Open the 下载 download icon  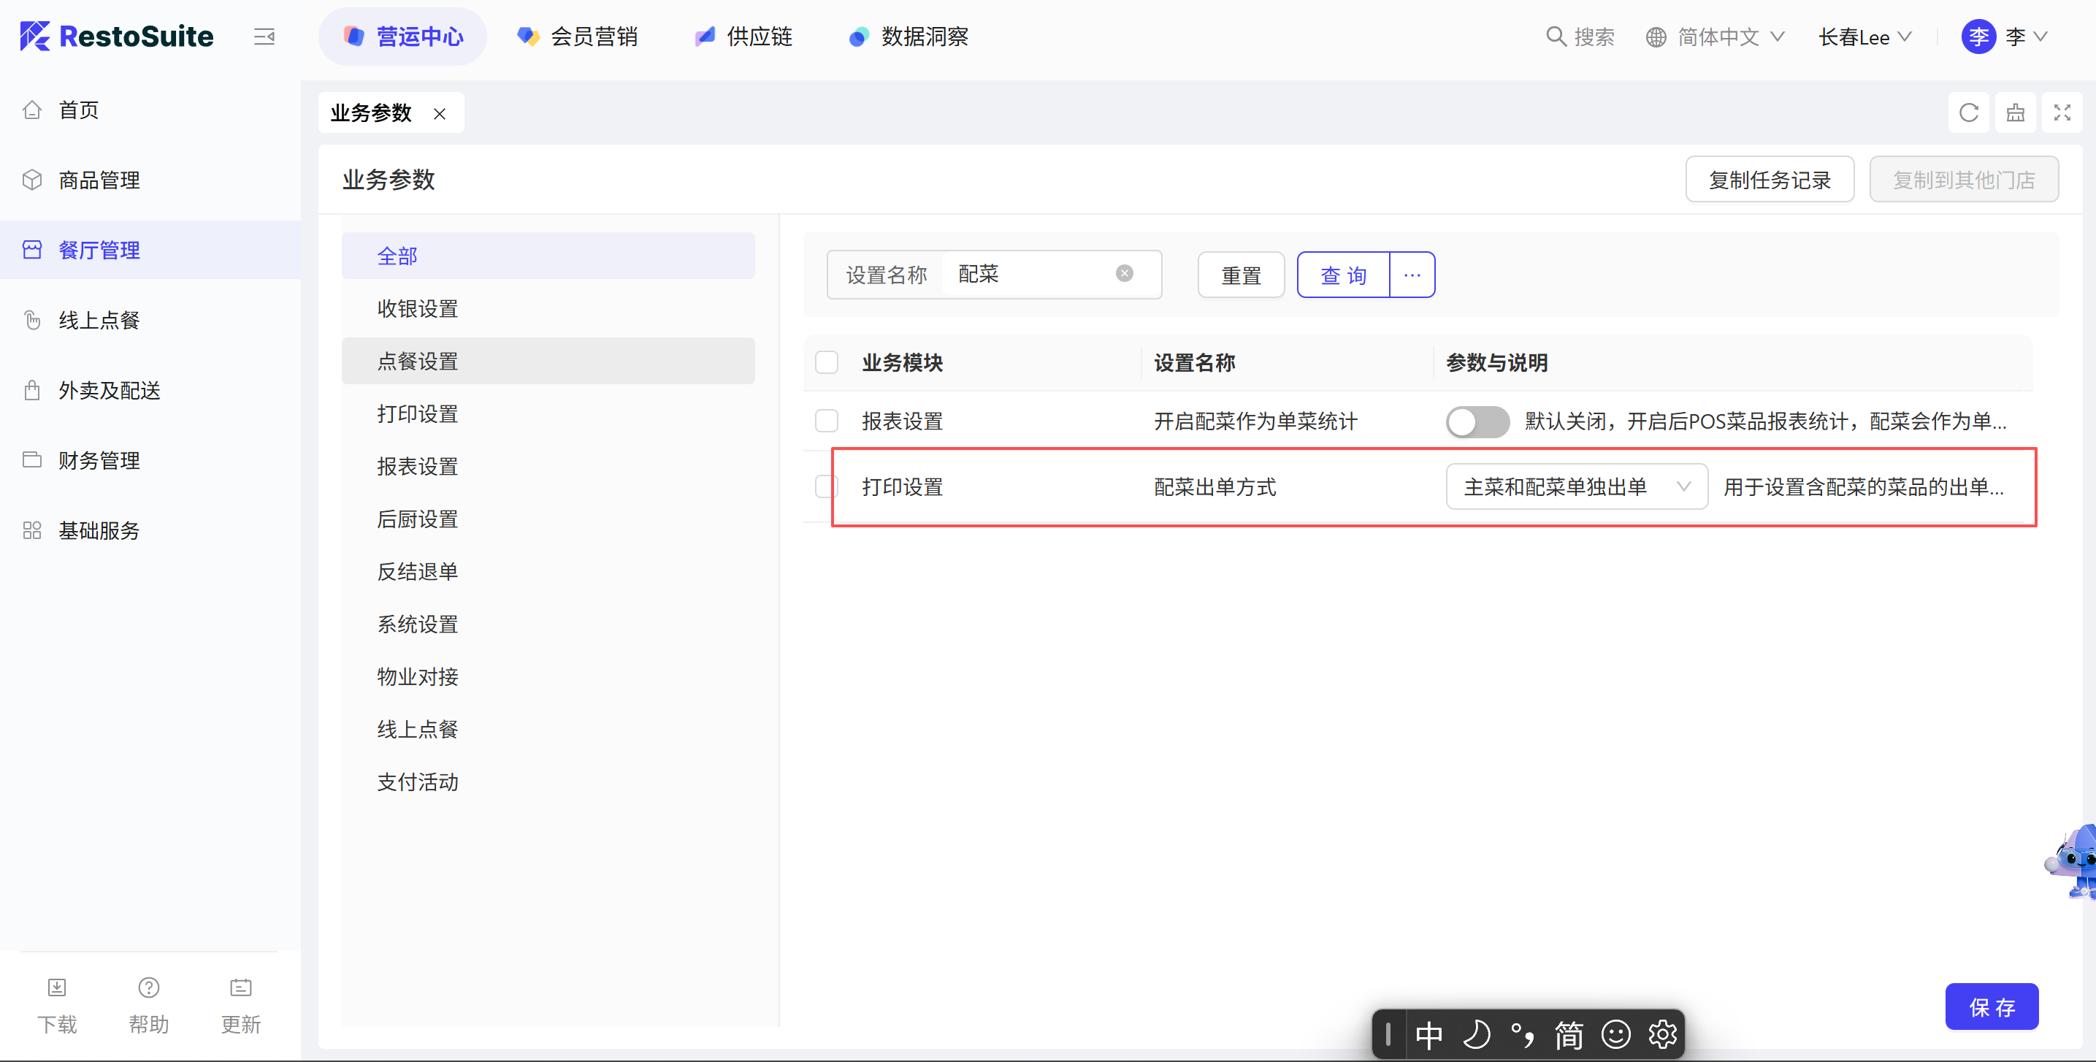57,988
